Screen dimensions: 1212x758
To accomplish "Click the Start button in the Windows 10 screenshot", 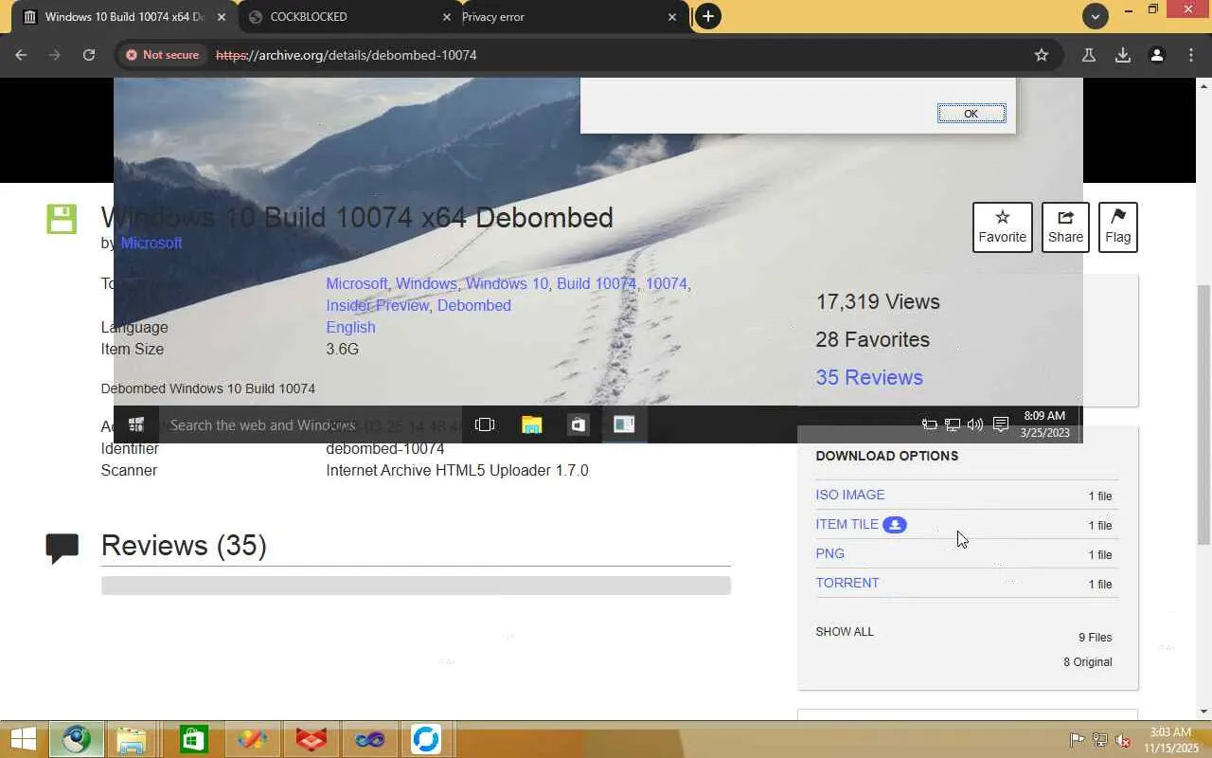I will (x=136, y=424).
